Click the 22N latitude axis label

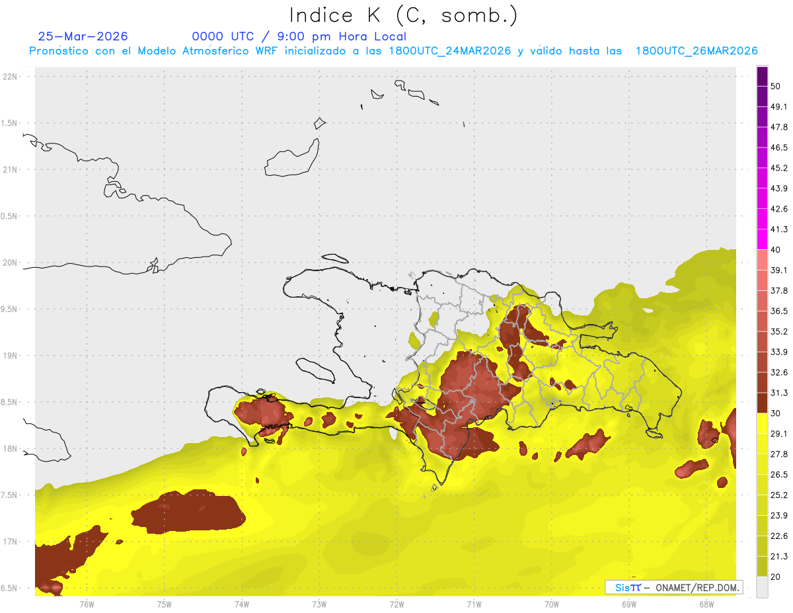click(x=10, y=77)
